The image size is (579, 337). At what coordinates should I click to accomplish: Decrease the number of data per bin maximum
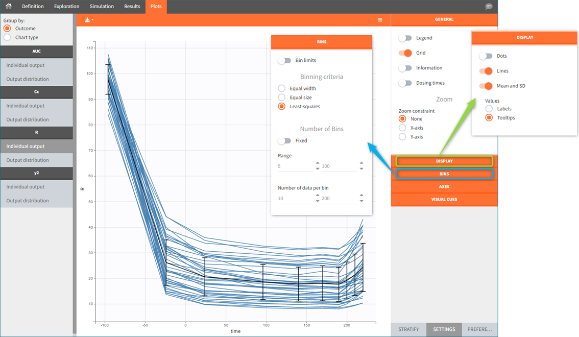pos(361,201)
